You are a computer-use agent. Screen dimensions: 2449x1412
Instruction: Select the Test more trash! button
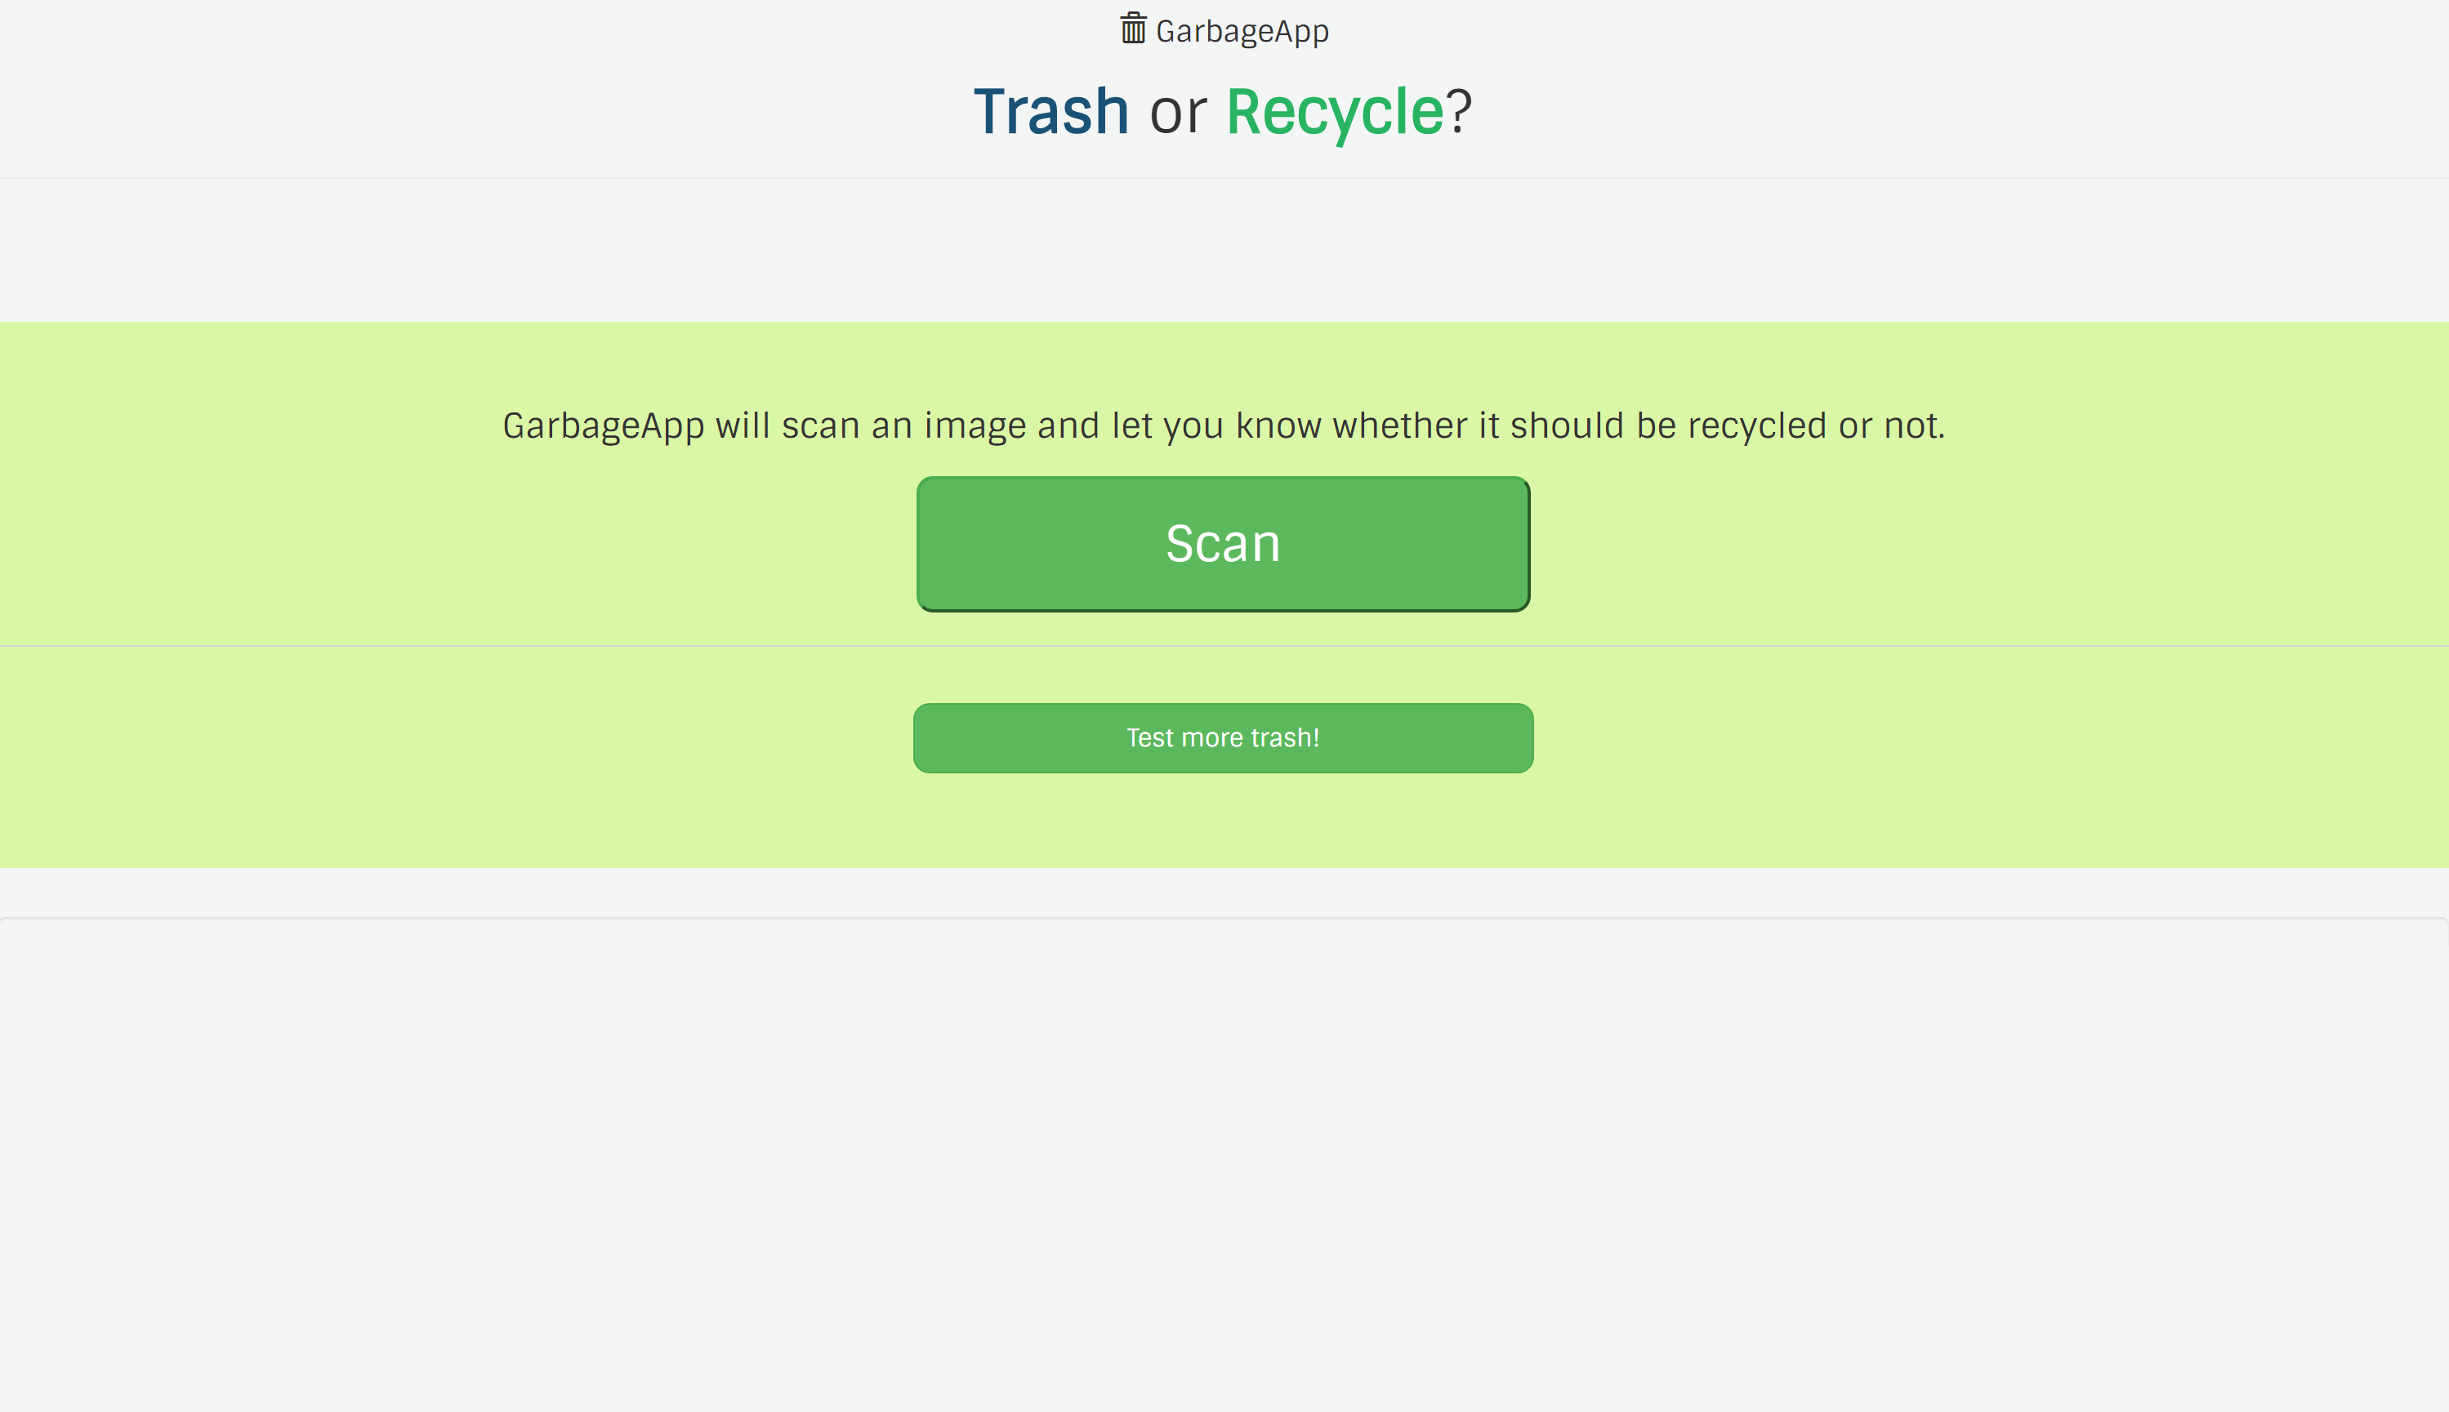pyautogui.click(x=1223, y=738)
